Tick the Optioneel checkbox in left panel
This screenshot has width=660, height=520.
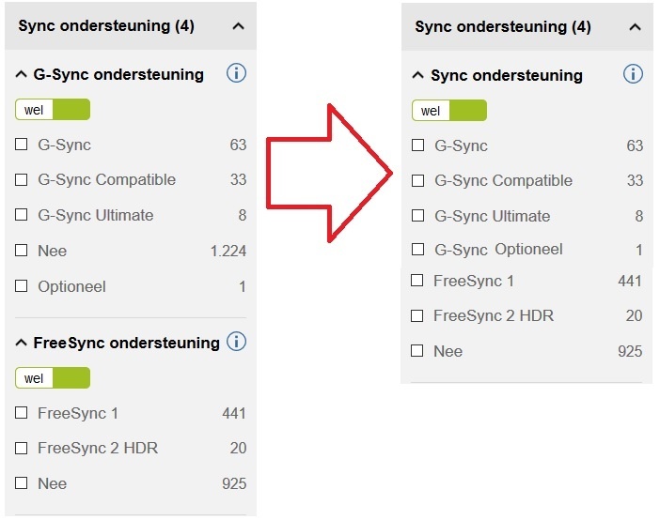[21, 286]
